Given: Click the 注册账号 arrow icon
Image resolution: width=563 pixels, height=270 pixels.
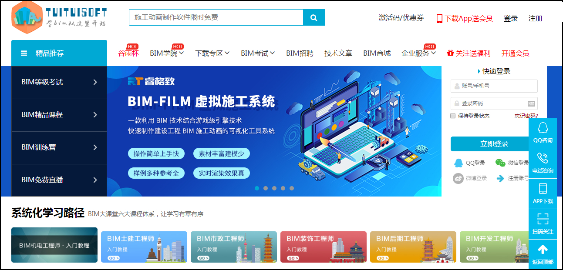Looking at the screenshot, I should point(500,178).
